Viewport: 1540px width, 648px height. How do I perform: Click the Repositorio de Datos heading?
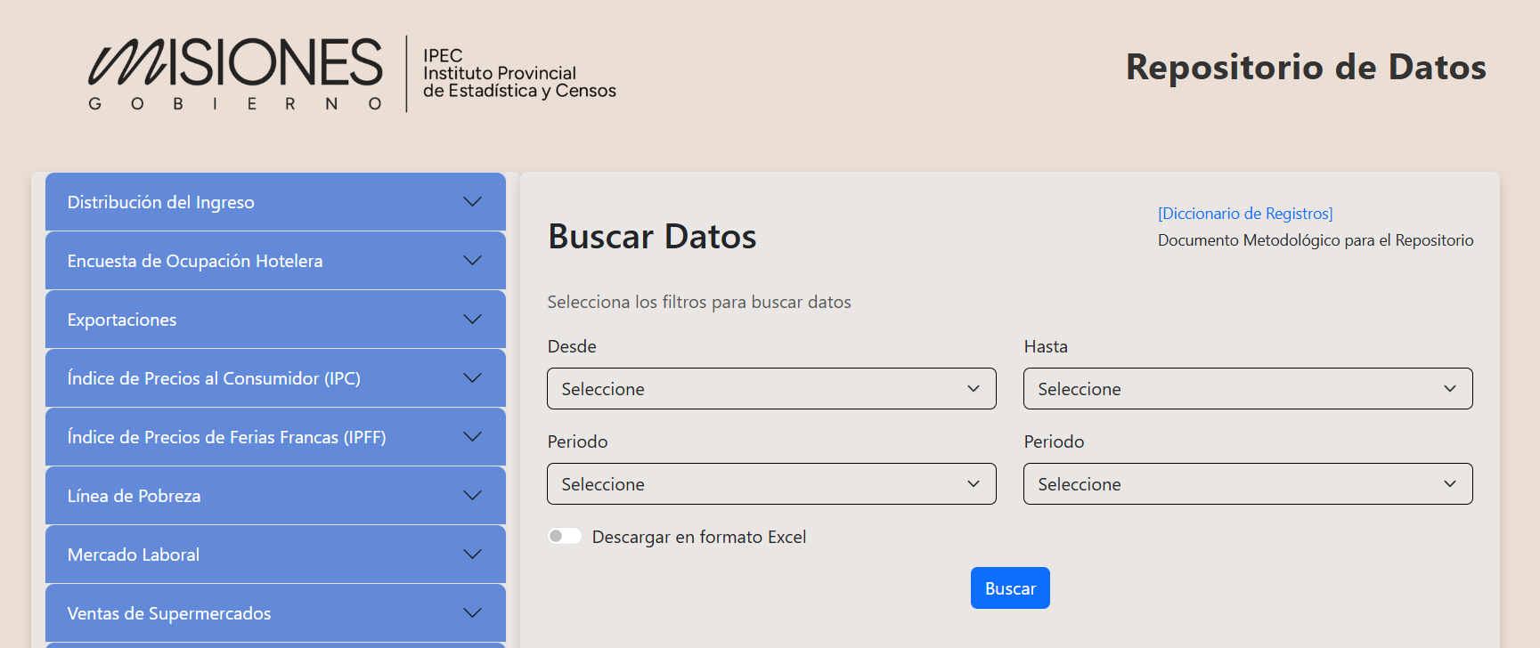pyautogui.click(x=1306, y=68)
